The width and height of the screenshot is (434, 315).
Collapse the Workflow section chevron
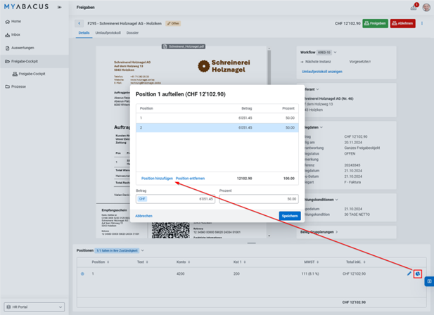[336, 52]
